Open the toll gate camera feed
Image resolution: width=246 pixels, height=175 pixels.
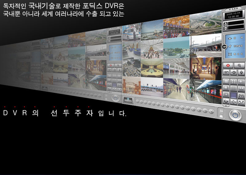(152, 87)
